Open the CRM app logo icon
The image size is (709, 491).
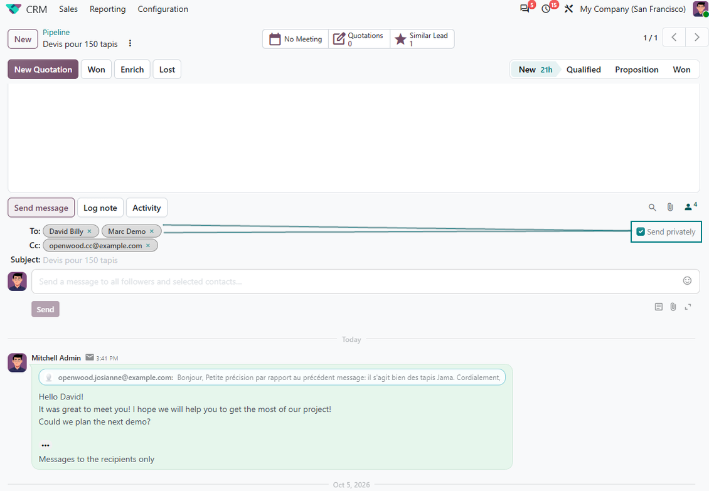click(14, 9)
